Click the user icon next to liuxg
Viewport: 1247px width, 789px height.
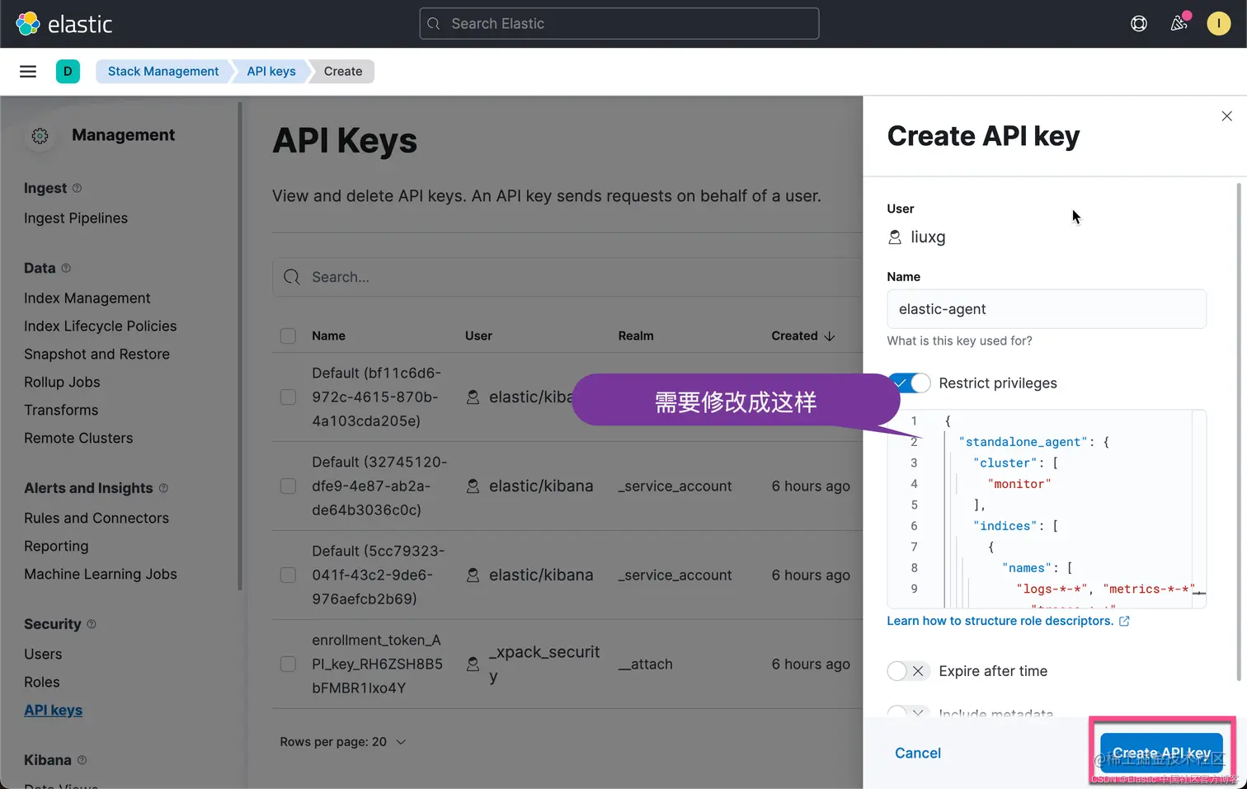(x=895, y=237)
